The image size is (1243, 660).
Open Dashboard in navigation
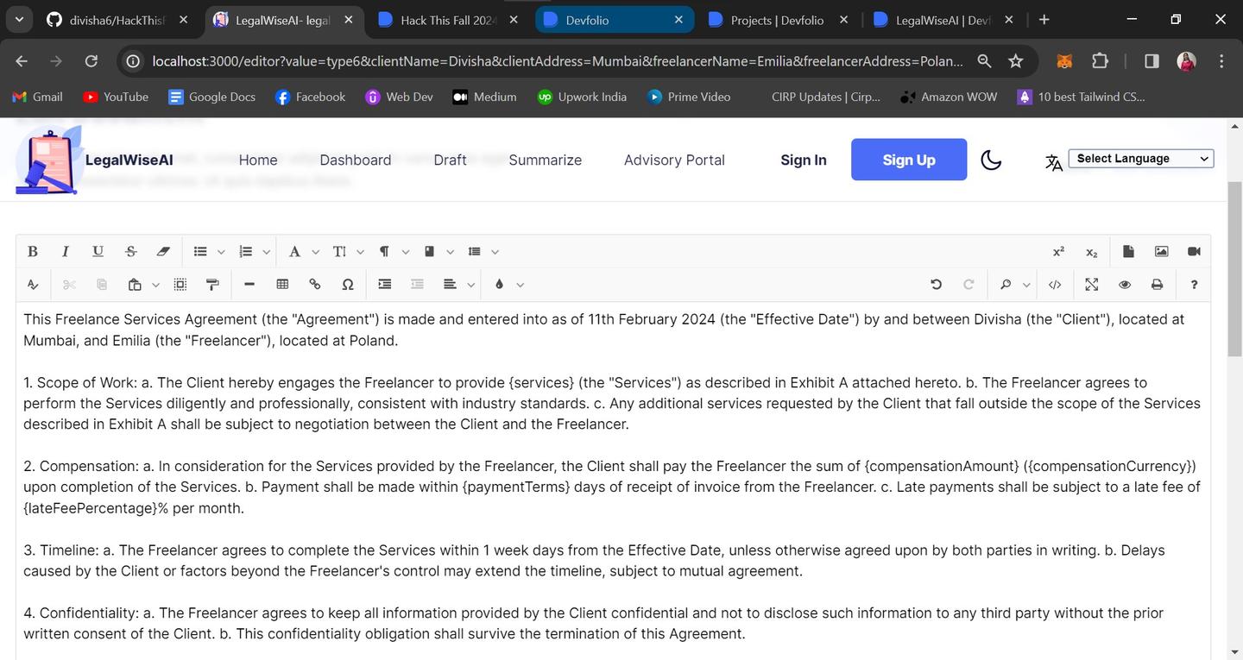click(356, 160)
